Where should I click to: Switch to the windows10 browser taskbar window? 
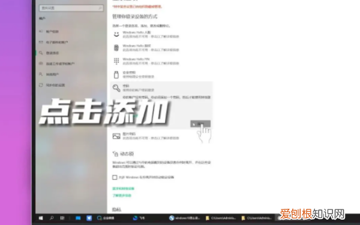tap(184, 218)
